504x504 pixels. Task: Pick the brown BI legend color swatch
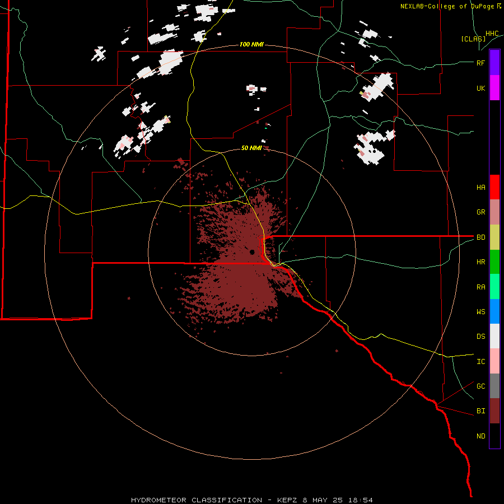click(x=494, y=411)
